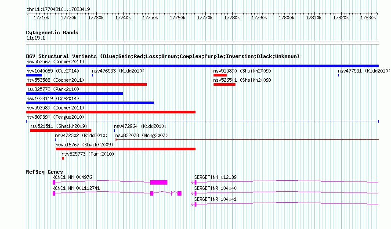Screen dimensions: 391x229
Task: Select the red nsv516767 loss bar
Action: point(126,149)
